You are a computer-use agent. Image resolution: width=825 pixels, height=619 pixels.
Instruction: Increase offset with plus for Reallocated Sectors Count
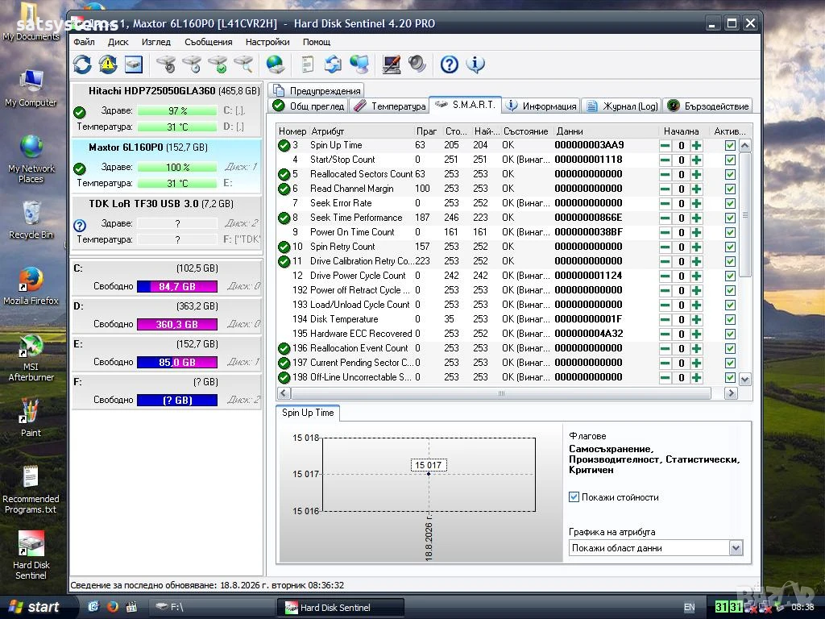(697, 174)
